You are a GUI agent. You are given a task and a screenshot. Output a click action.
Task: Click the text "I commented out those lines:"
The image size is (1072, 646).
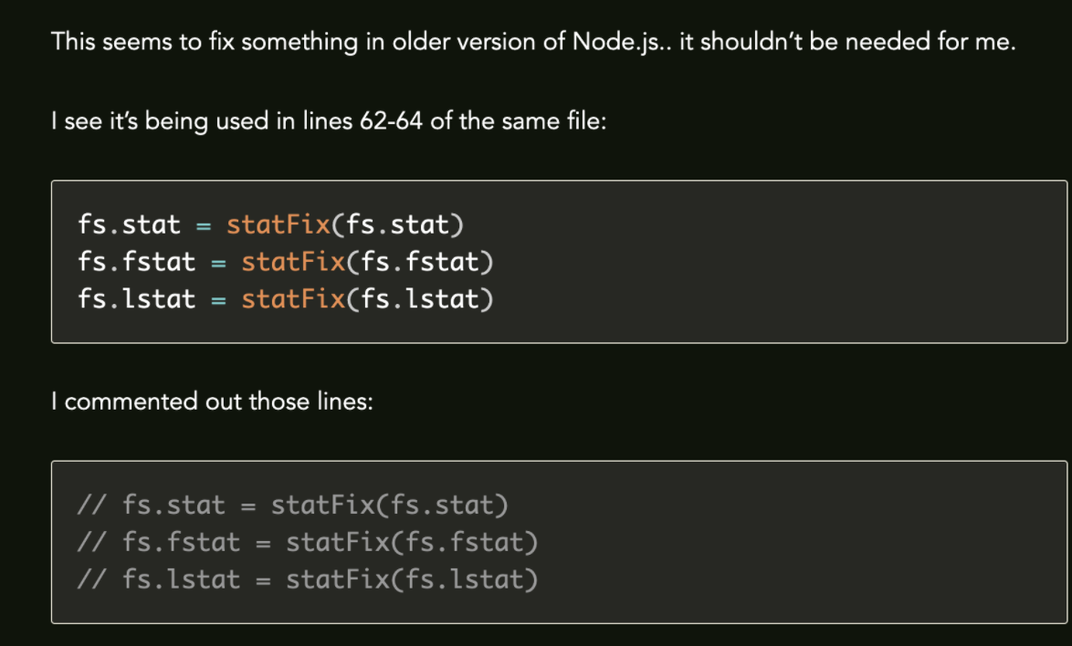212,401
